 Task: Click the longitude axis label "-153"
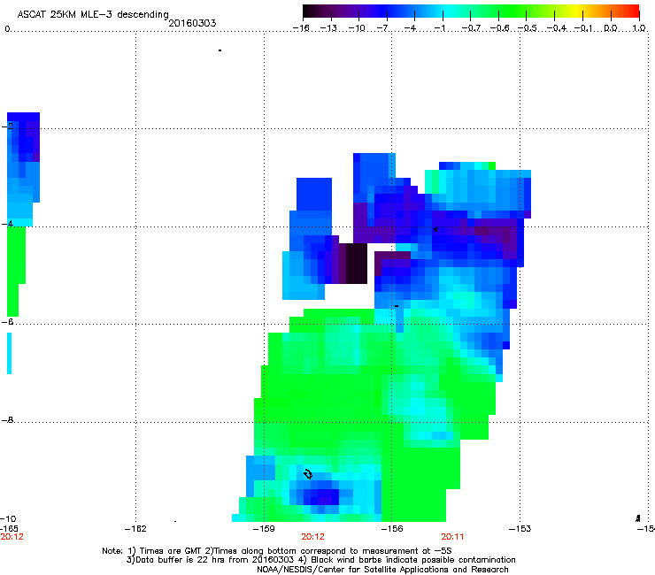coord(520,529)
